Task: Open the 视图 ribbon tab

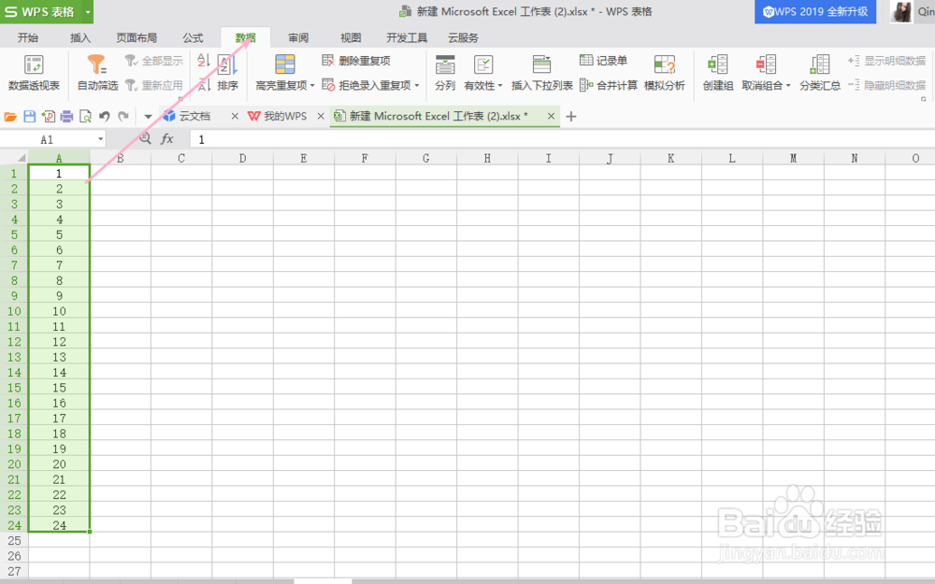Action: click(x=351, y=37)
